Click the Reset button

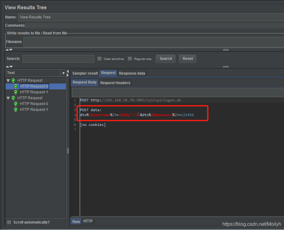[x=188, y=59]
